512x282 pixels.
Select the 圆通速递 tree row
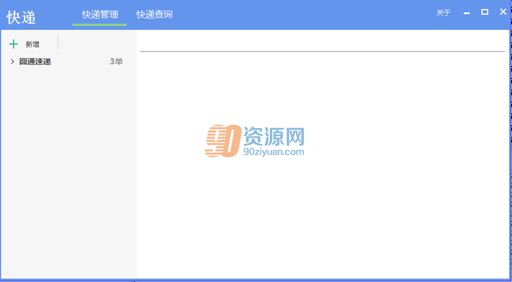[x=68, y=61]
